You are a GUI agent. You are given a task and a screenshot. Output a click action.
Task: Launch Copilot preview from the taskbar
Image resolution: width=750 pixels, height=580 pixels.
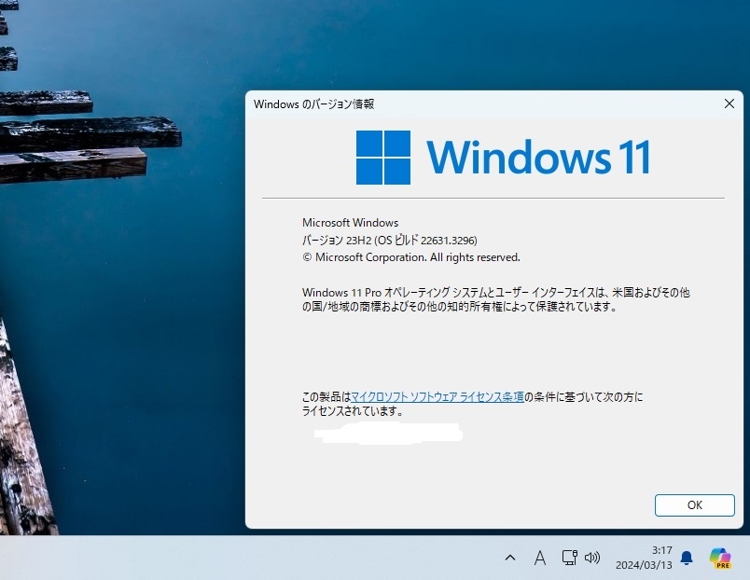pos(720,558)
